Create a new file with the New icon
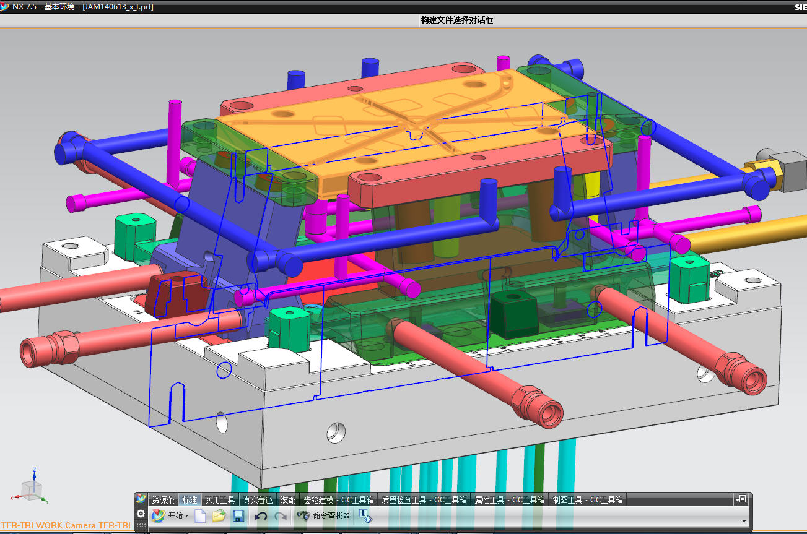Viewport: 807px width, 534px height. point(200,515)
